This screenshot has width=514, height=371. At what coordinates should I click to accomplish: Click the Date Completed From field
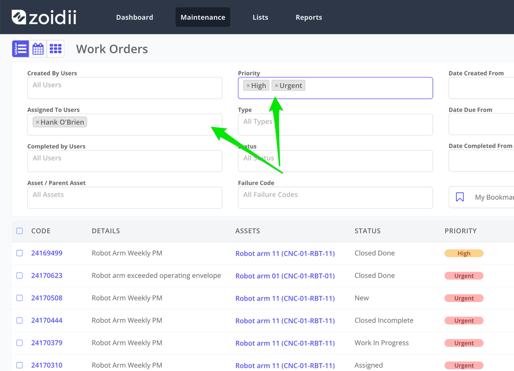(481, 161)
